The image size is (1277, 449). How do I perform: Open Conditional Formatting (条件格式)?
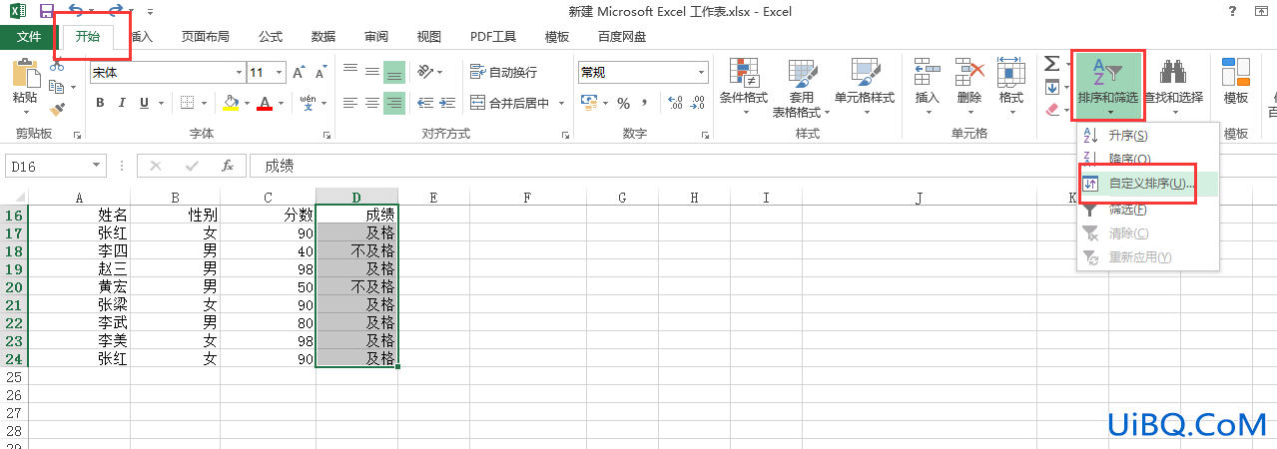point(744,86)
